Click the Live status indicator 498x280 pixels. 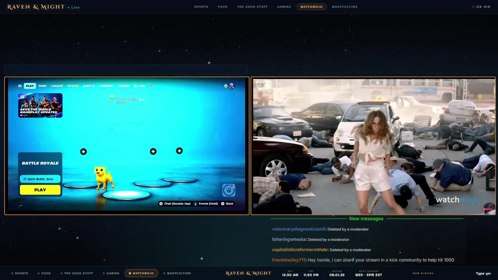point(74,7)
